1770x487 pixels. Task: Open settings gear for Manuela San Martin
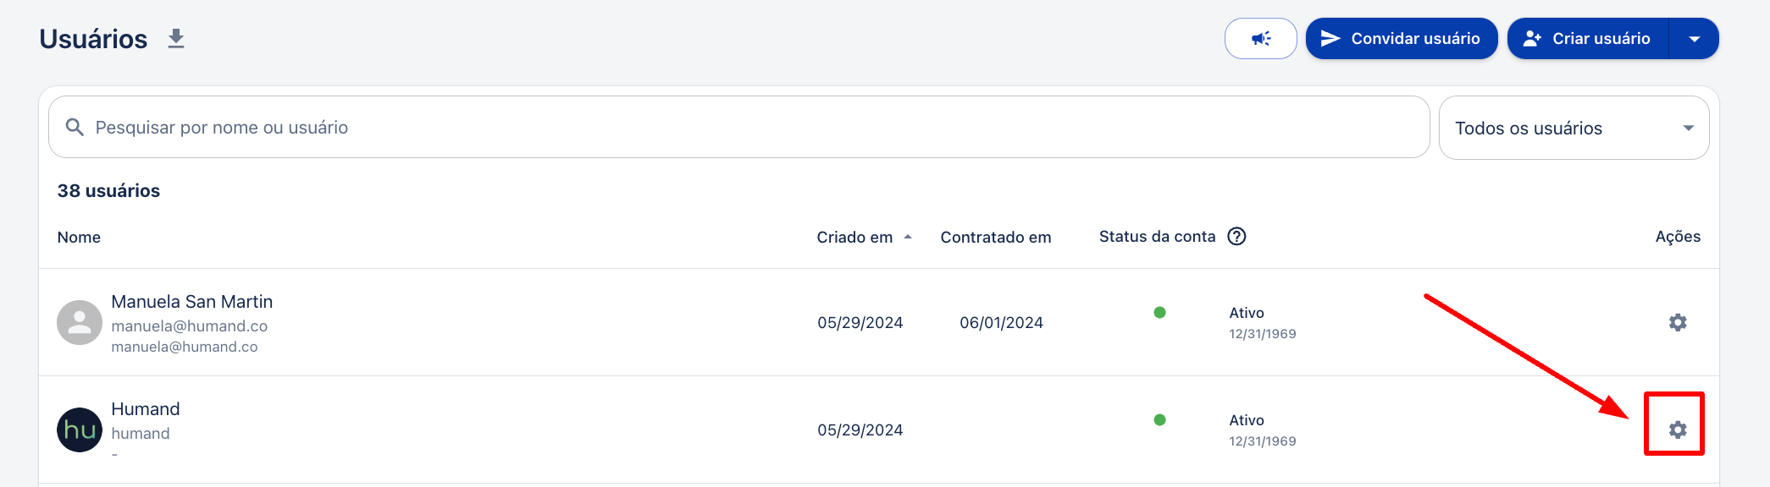tap(1678, 322)
